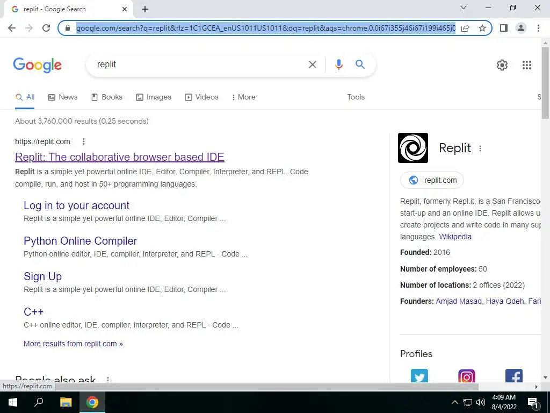
Task: Click the Replit logo thumbnail
Action: (x=413, y=148)
